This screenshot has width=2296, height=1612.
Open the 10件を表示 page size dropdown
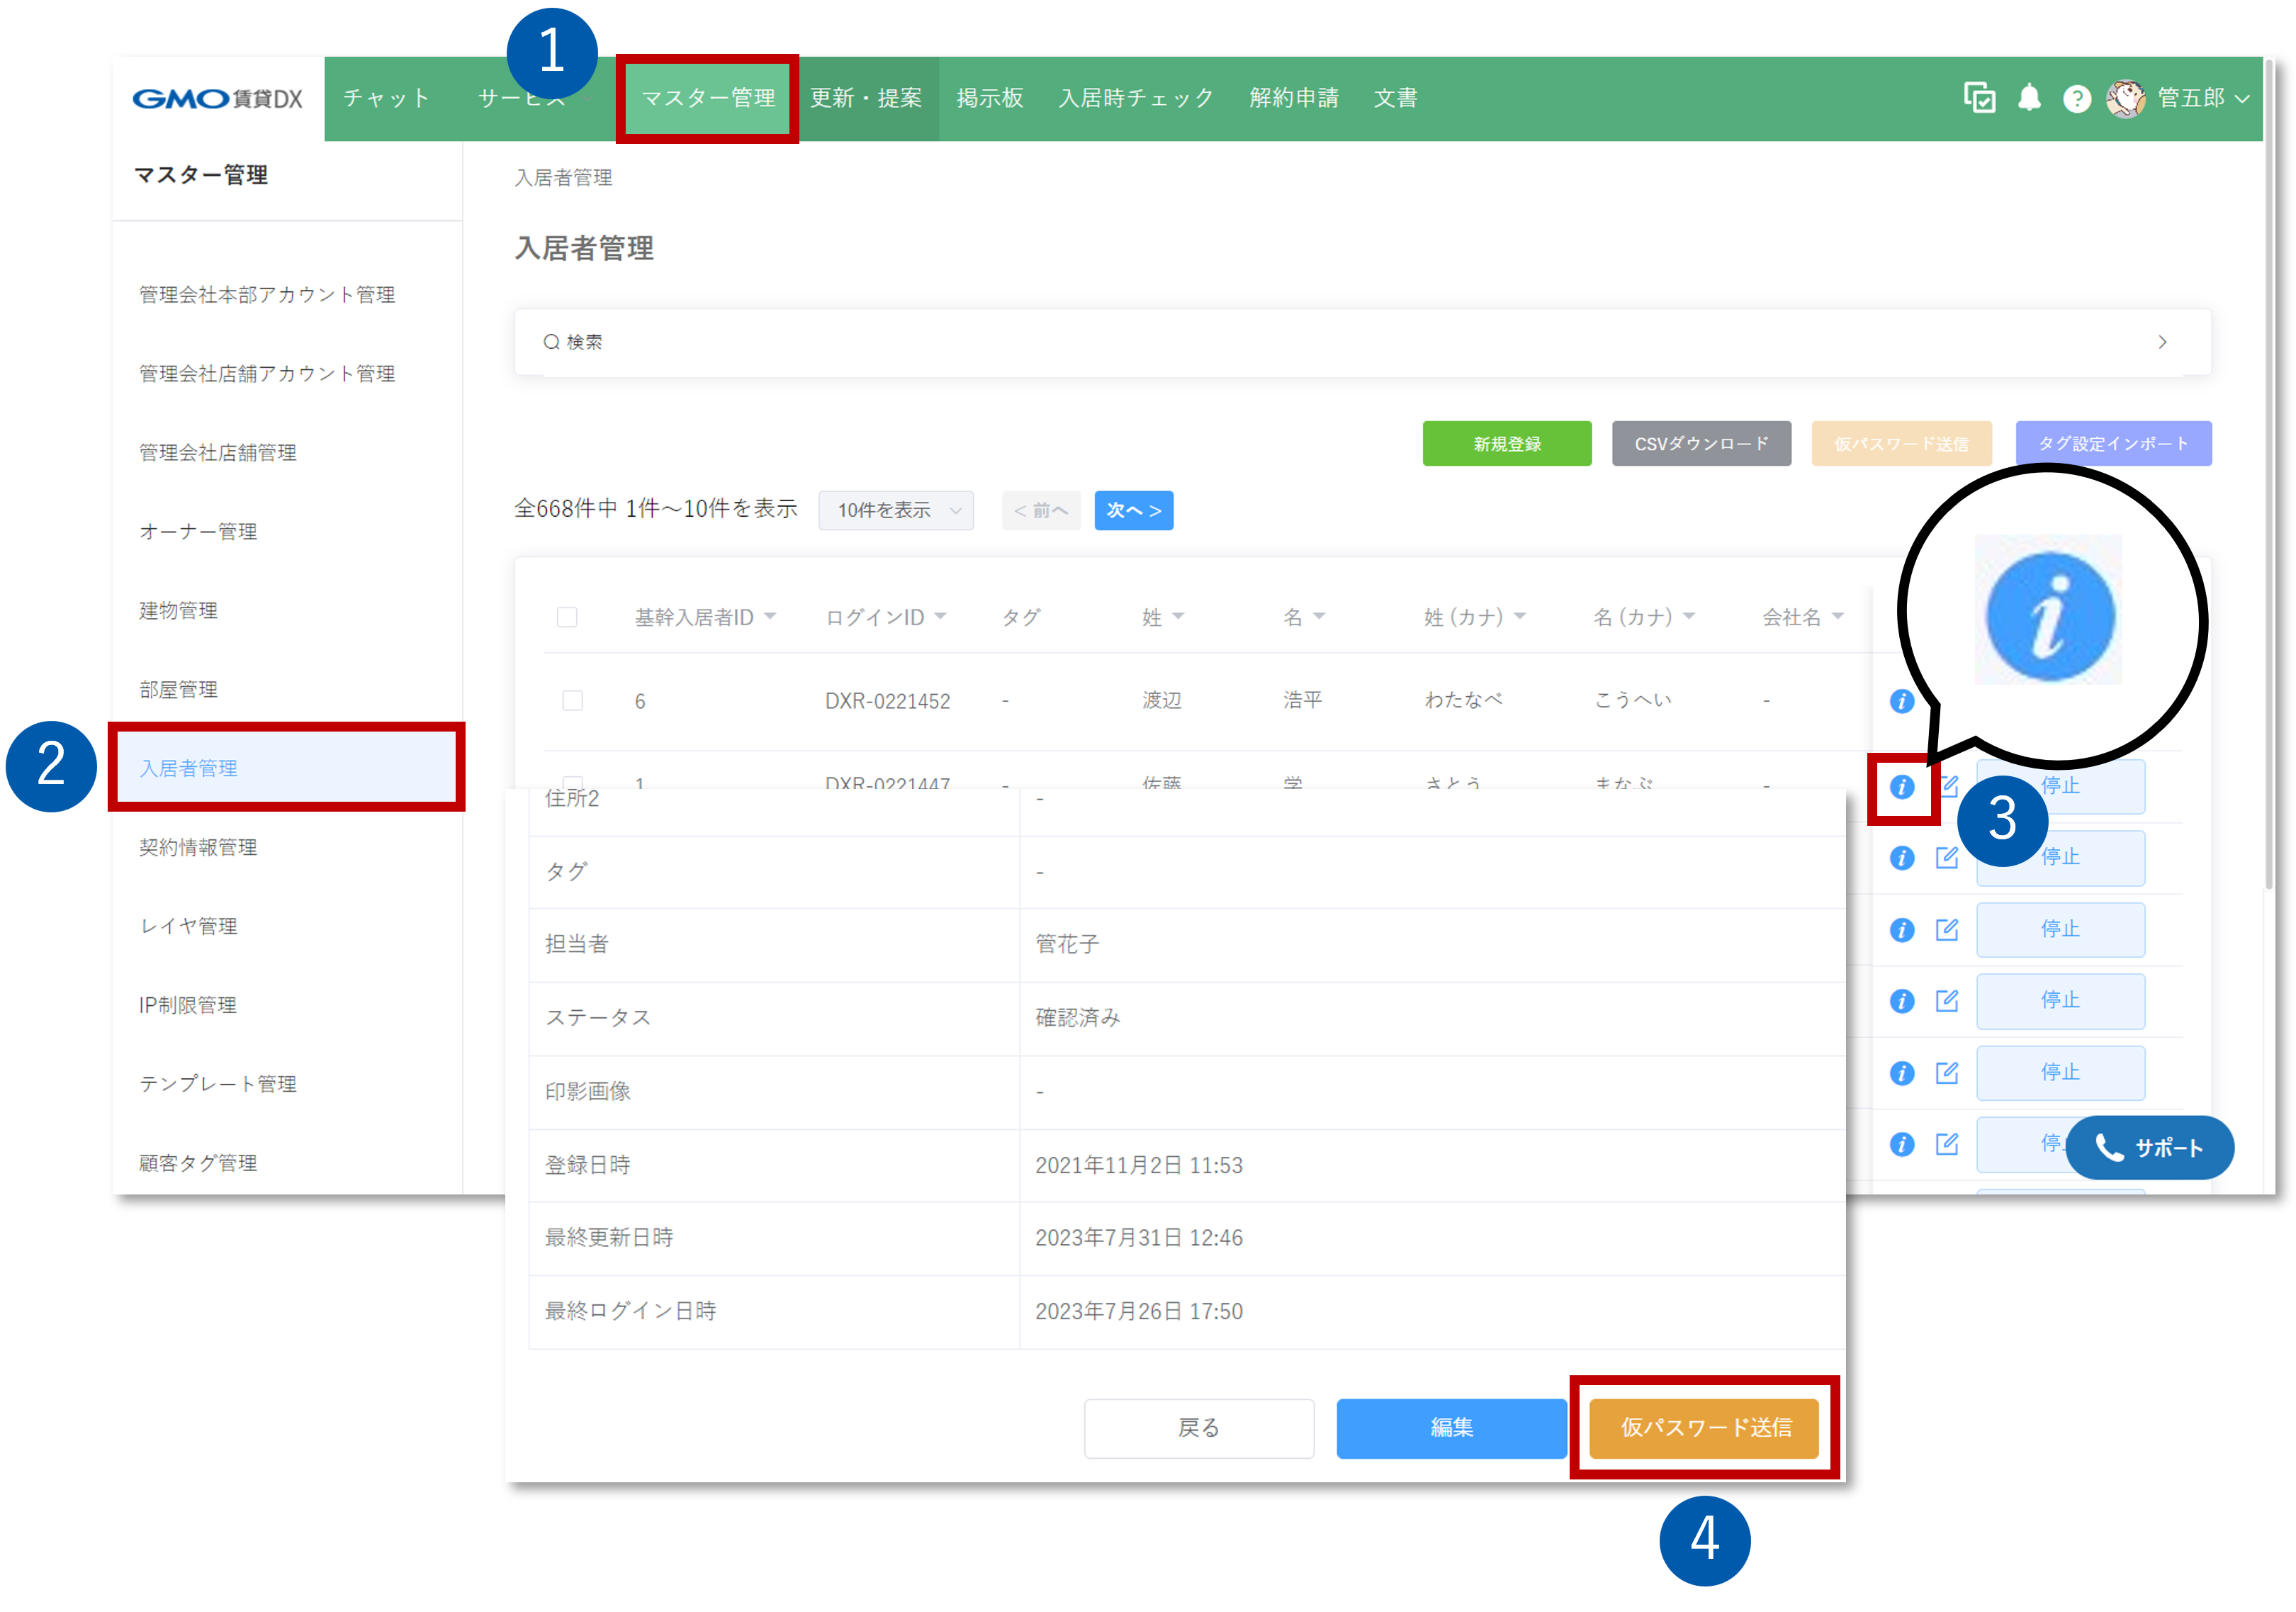(x=895, y=510)
